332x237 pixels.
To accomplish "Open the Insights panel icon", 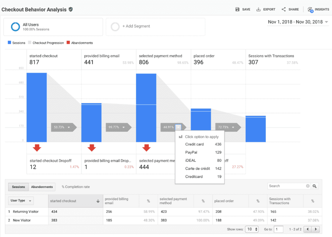I will point(310,10).
